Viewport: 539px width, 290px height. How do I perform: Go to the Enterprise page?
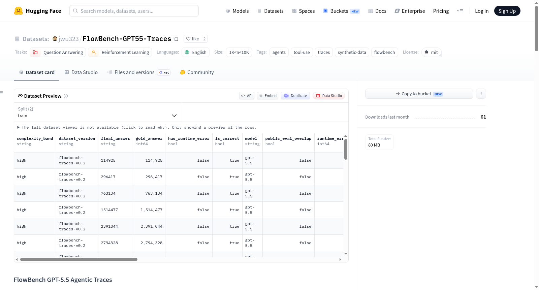(x=410, y=11)
